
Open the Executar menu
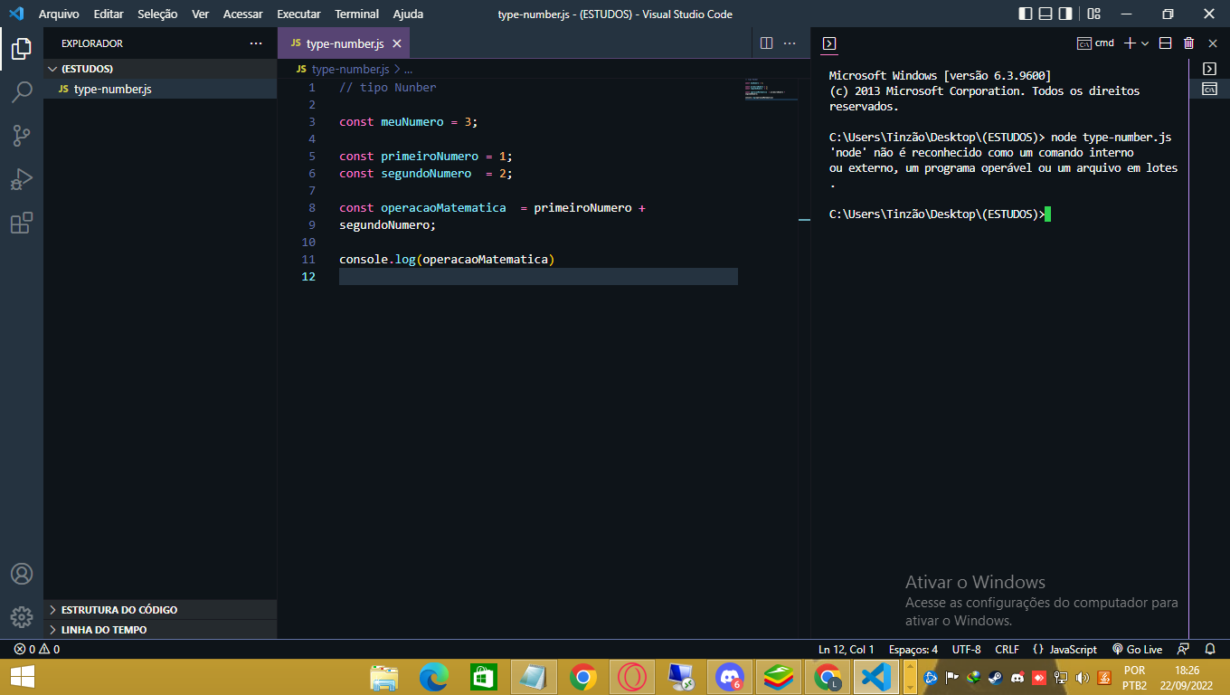click(x=298, y=14)
